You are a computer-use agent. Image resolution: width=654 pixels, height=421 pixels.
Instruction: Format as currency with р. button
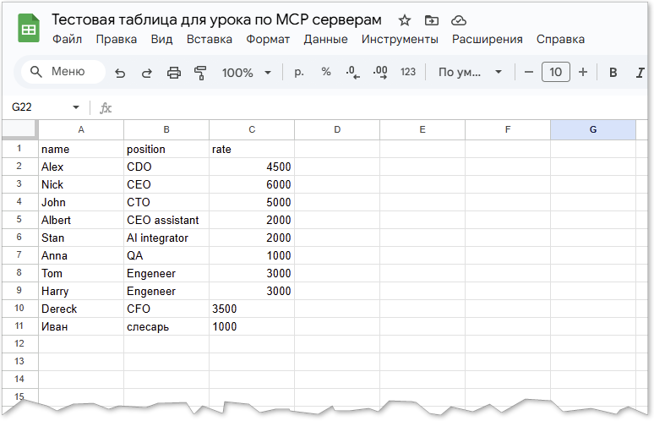click(298, 73)
